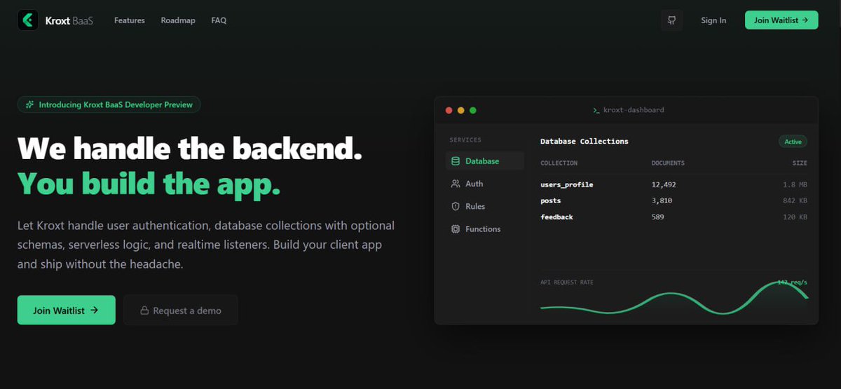Select the Database service tab
This screenshot has width=841, height=389.
484,161
